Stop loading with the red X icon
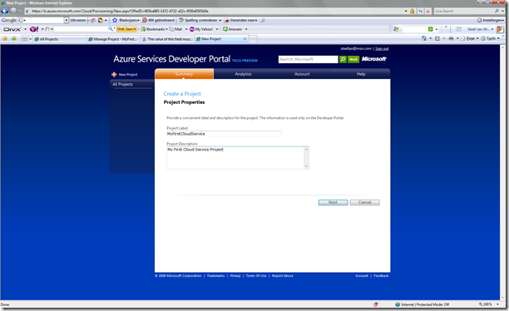This screenshot has width=509, height=311. pyautogui.click(x=427, y=11)
